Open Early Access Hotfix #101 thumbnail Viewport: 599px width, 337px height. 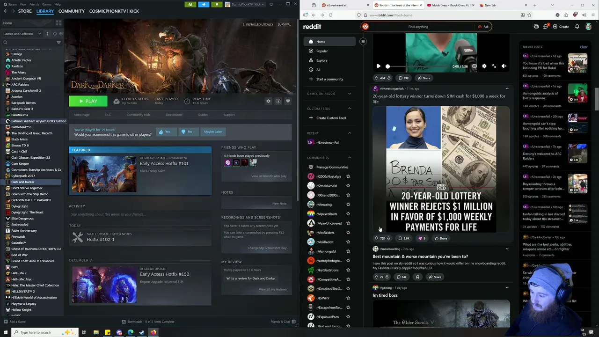pos(104,174)
